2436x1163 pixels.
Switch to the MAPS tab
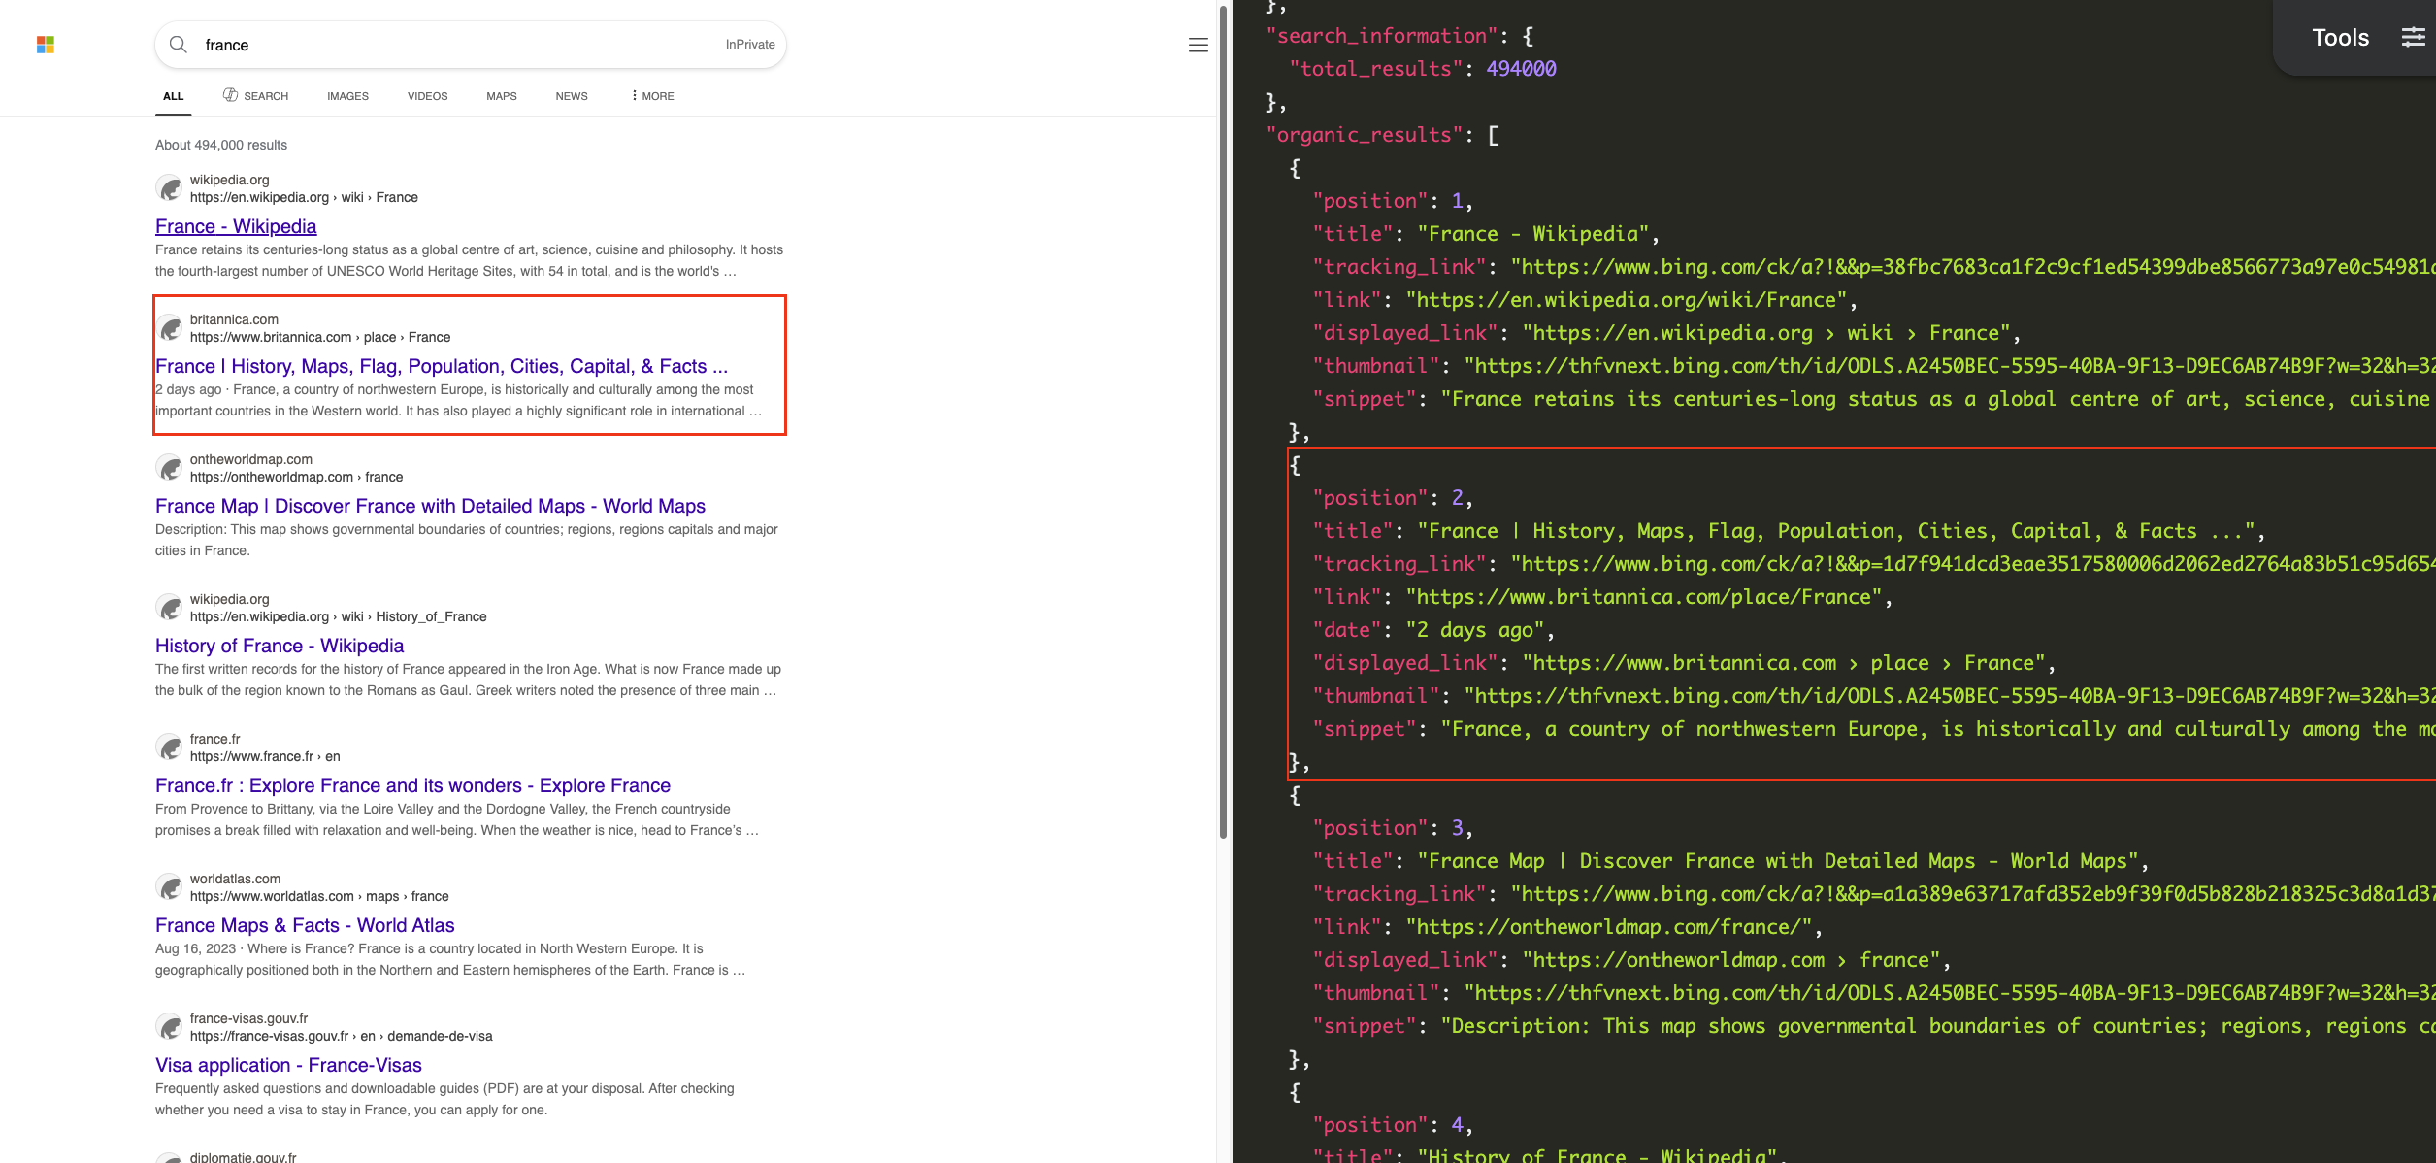coord(502,96)
